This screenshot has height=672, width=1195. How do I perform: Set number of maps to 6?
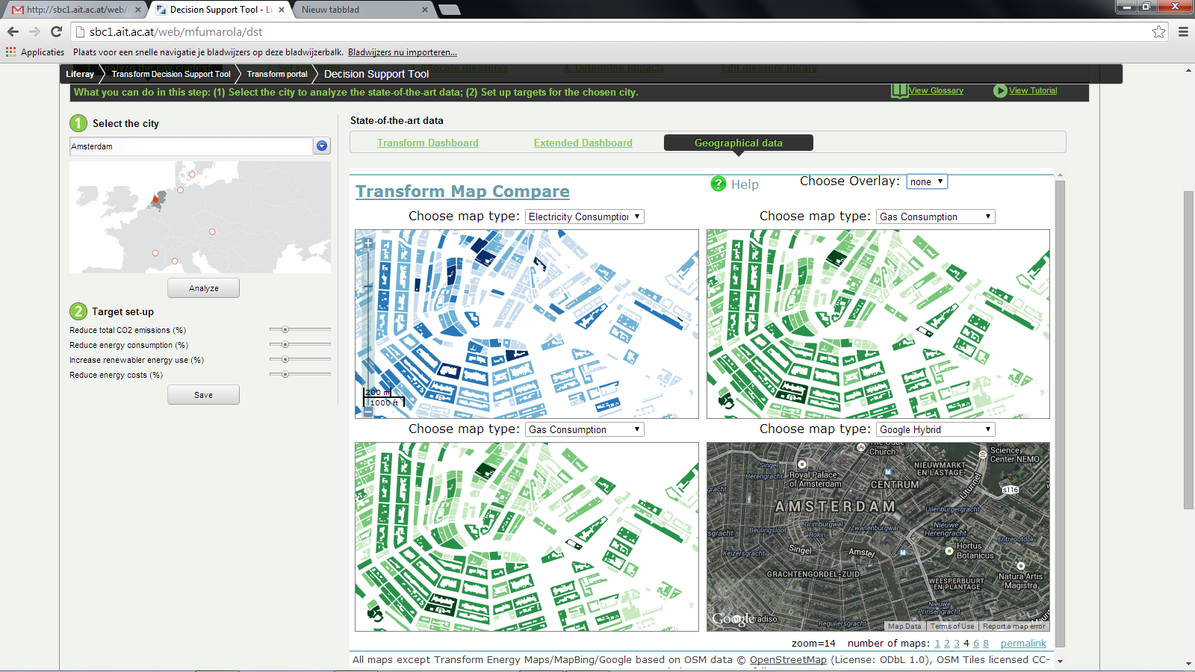tap(976, 643)
